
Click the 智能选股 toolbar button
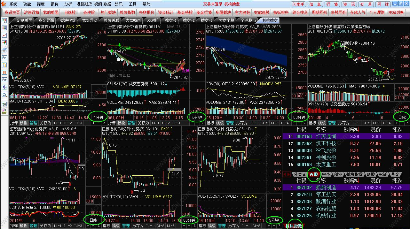tap(262, 12)
